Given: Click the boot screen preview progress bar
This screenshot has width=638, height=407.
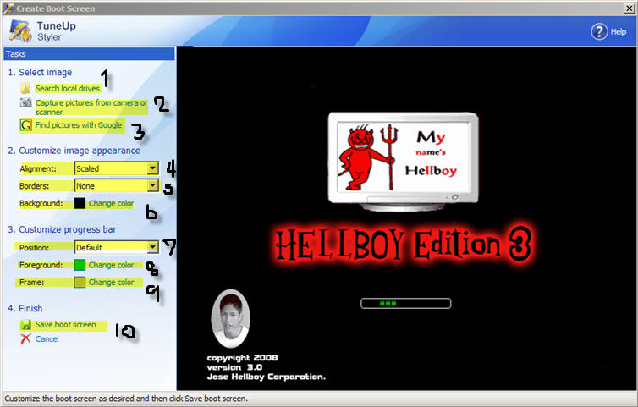Looking at the screenshot, I should (405, 303).
